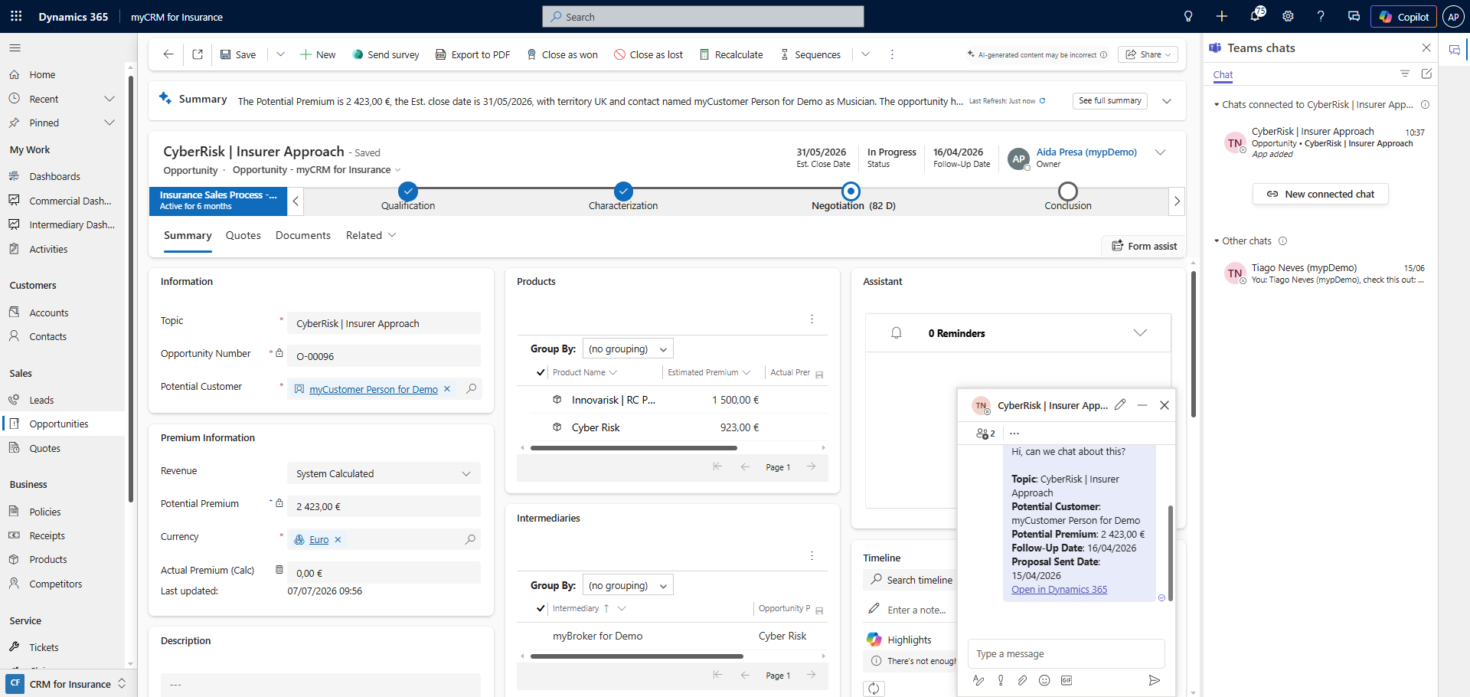Viewport: 1470px width, 697px height.
Task: Click Export to PDF icon
Action: 440,54
